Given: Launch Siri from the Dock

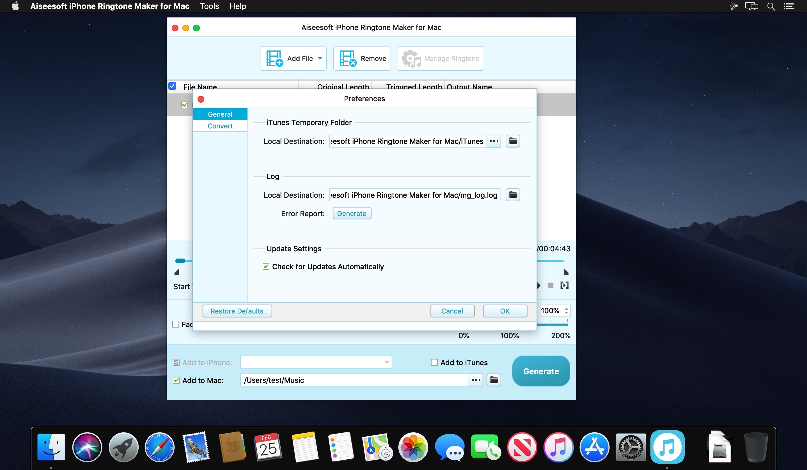Looking at the screenshot, I should [87, 447].
